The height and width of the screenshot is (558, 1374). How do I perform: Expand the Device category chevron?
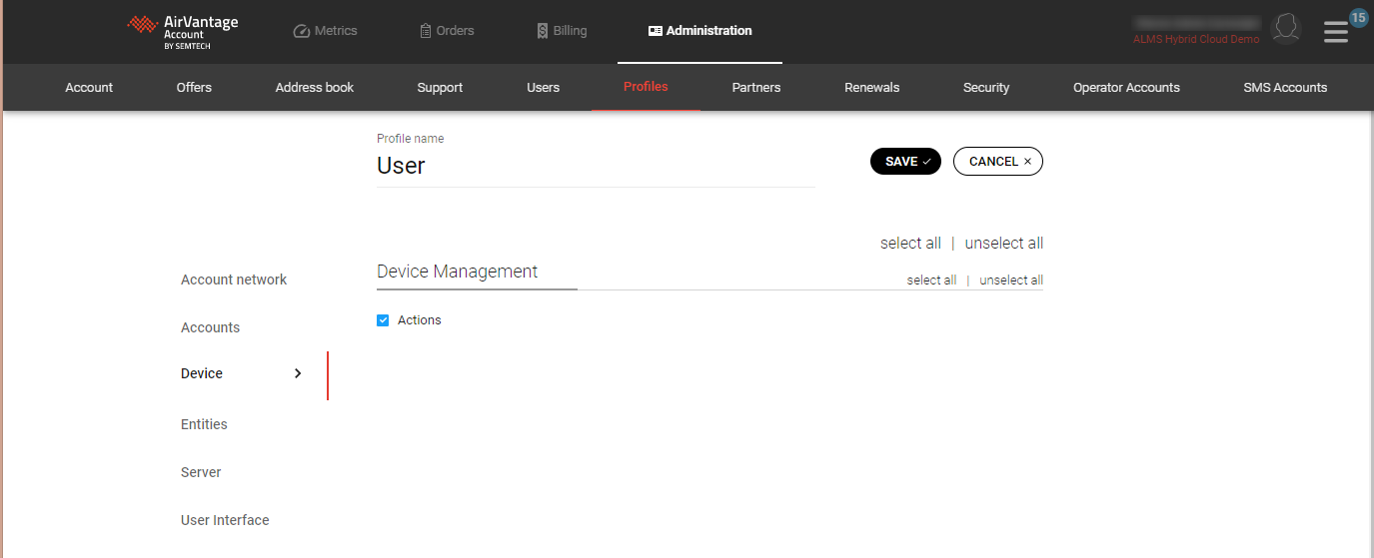click(x=298, y=373)
